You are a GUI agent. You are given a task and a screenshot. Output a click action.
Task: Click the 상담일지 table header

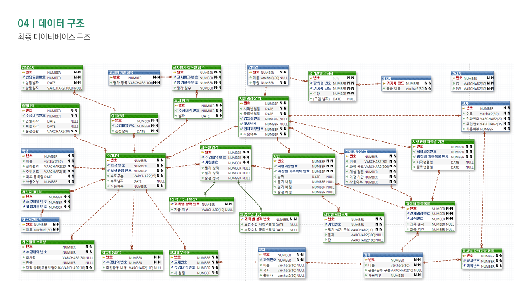[52, 67]
